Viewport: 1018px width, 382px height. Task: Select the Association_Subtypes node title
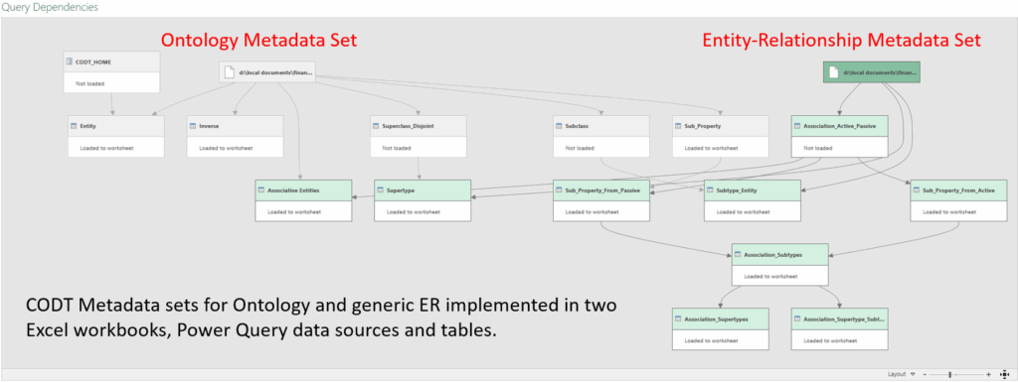click(773, 254)
